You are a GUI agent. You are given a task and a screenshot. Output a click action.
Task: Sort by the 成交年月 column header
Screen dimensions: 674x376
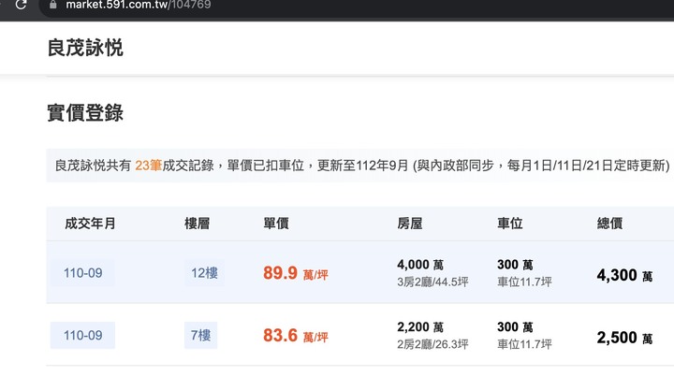click(x=90, y=224)
